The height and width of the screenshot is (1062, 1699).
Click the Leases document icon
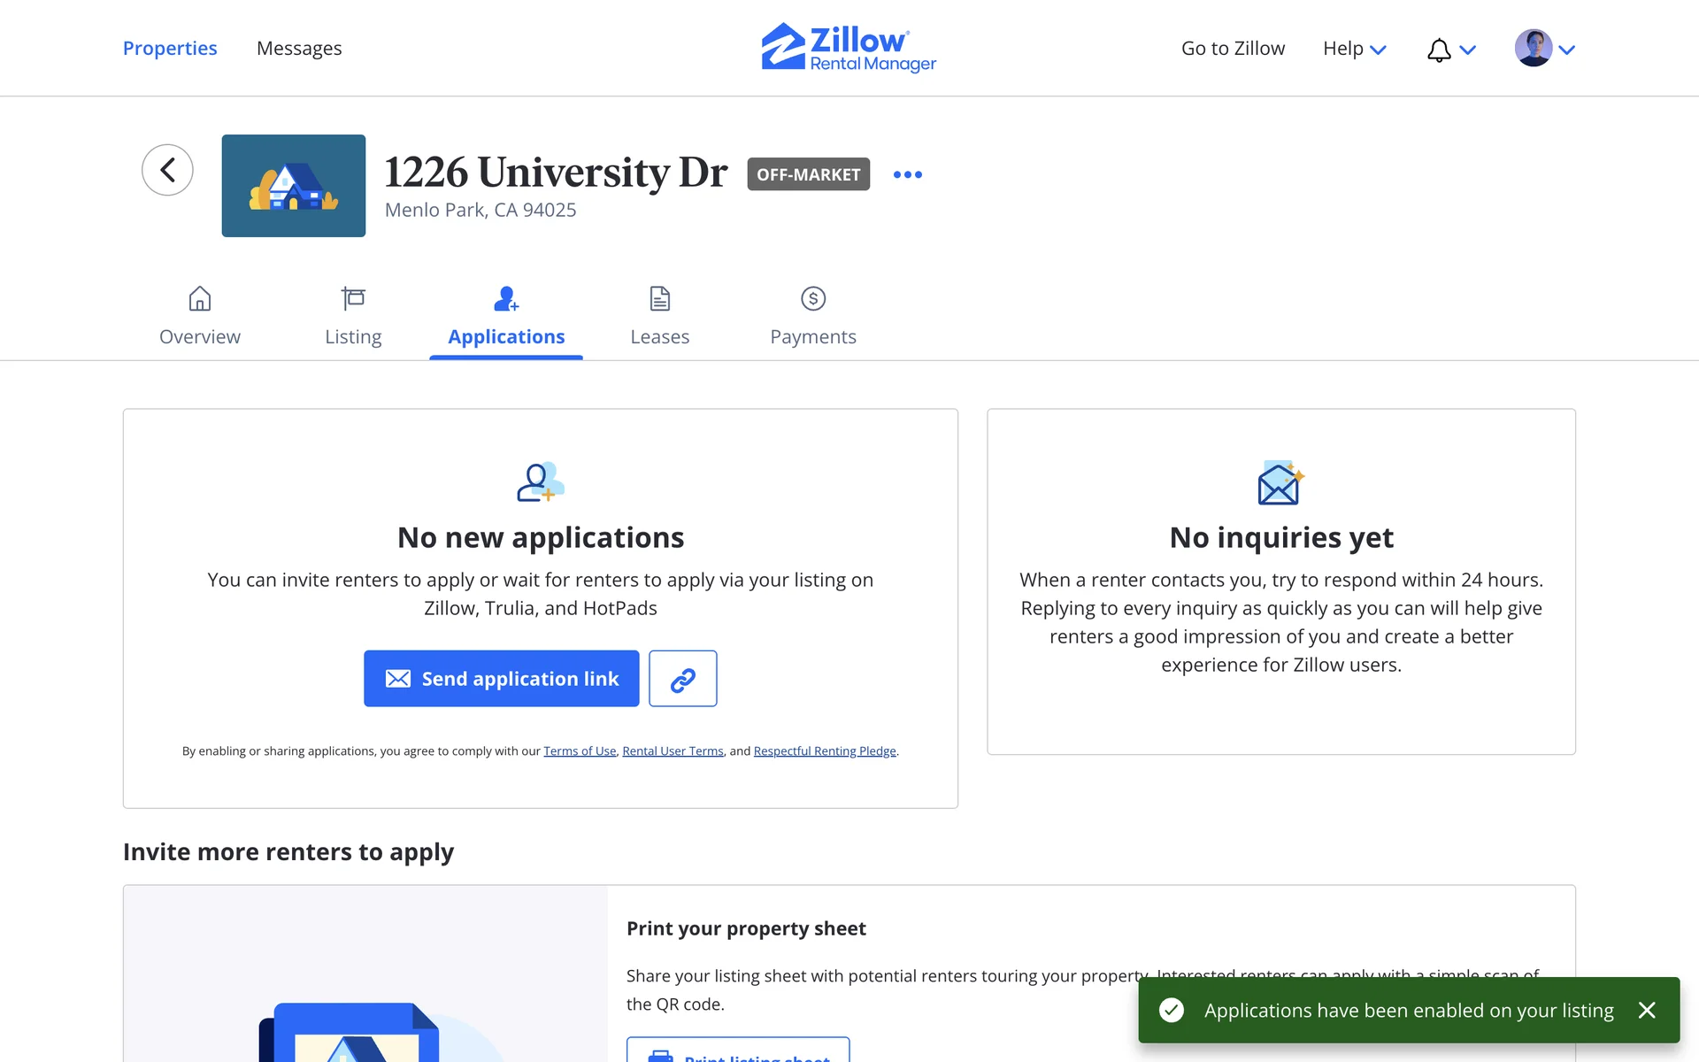(659, 299)
